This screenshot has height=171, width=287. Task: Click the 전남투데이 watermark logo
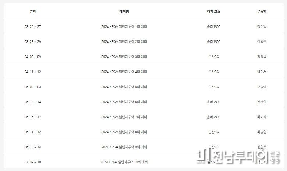pyautogui.click(x=238, y=156)
